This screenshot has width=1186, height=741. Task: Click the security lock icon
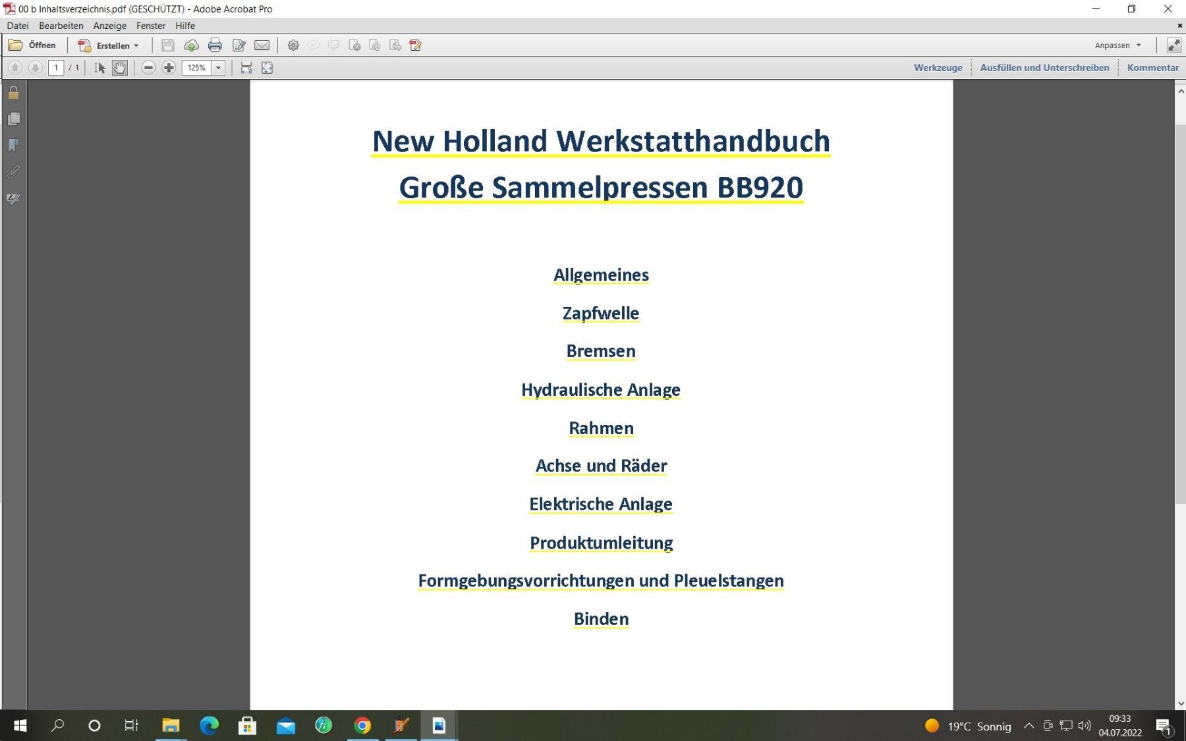pyautogui.click(x=14, y=93)
